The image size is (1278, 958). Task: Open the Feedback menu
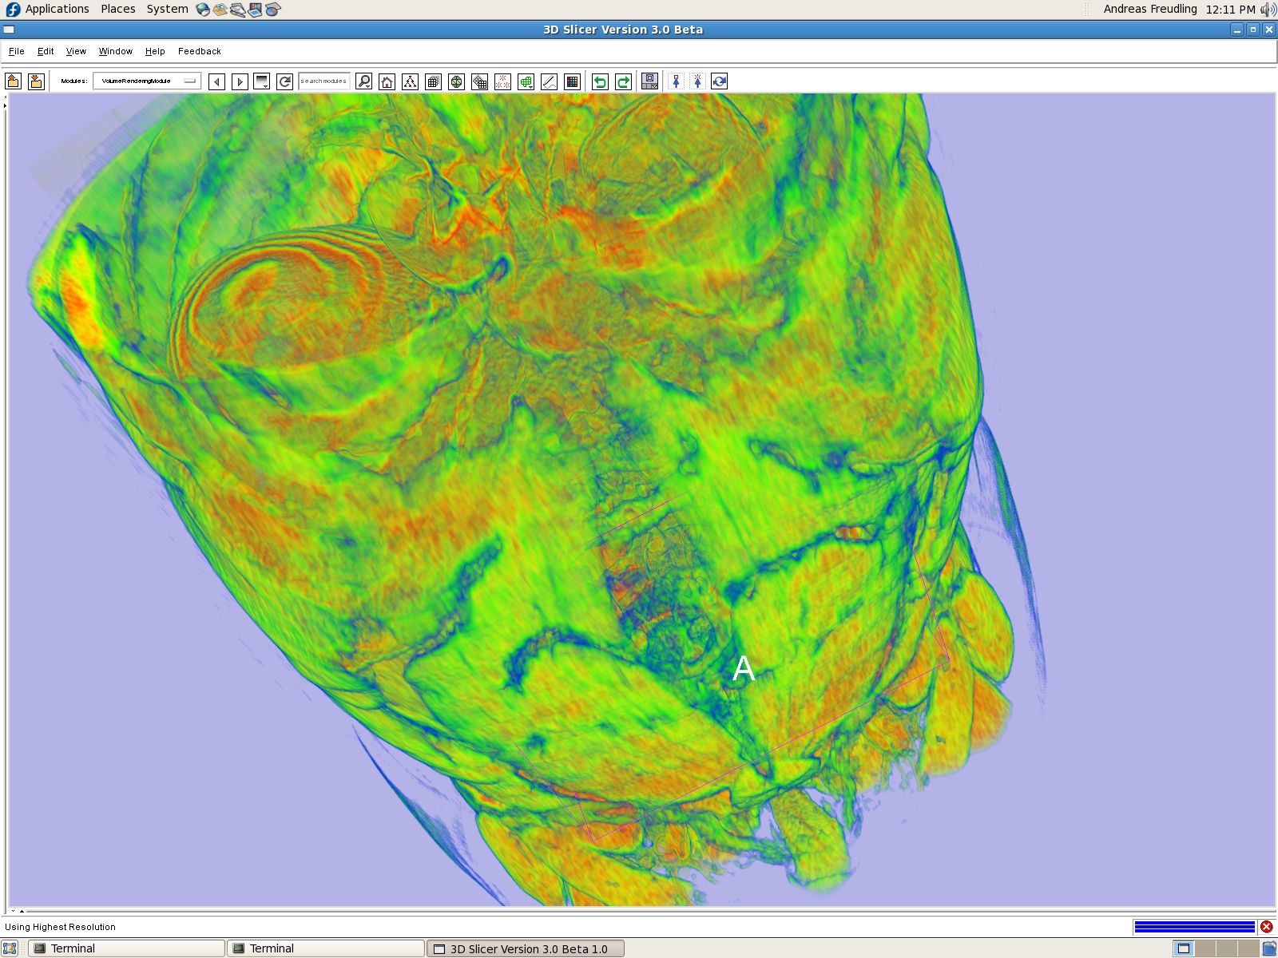(199, 51)
